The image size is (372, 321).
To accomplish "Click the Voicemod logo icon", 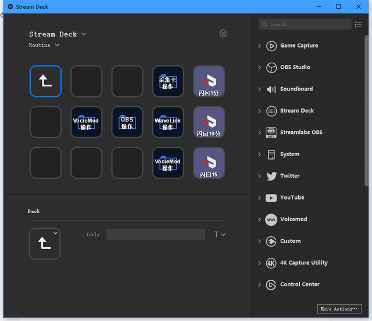I will click(x=271, y=219).
